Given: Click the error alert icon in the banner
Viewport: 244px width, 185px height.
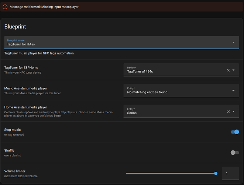Looking at the screenshot, I should point(5,7).
